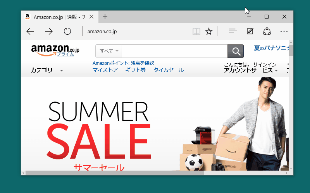Expand the すべて search category dropdown
Image resolution: width=310 pixels, height=193 pixels.
(x=109, y=51)
